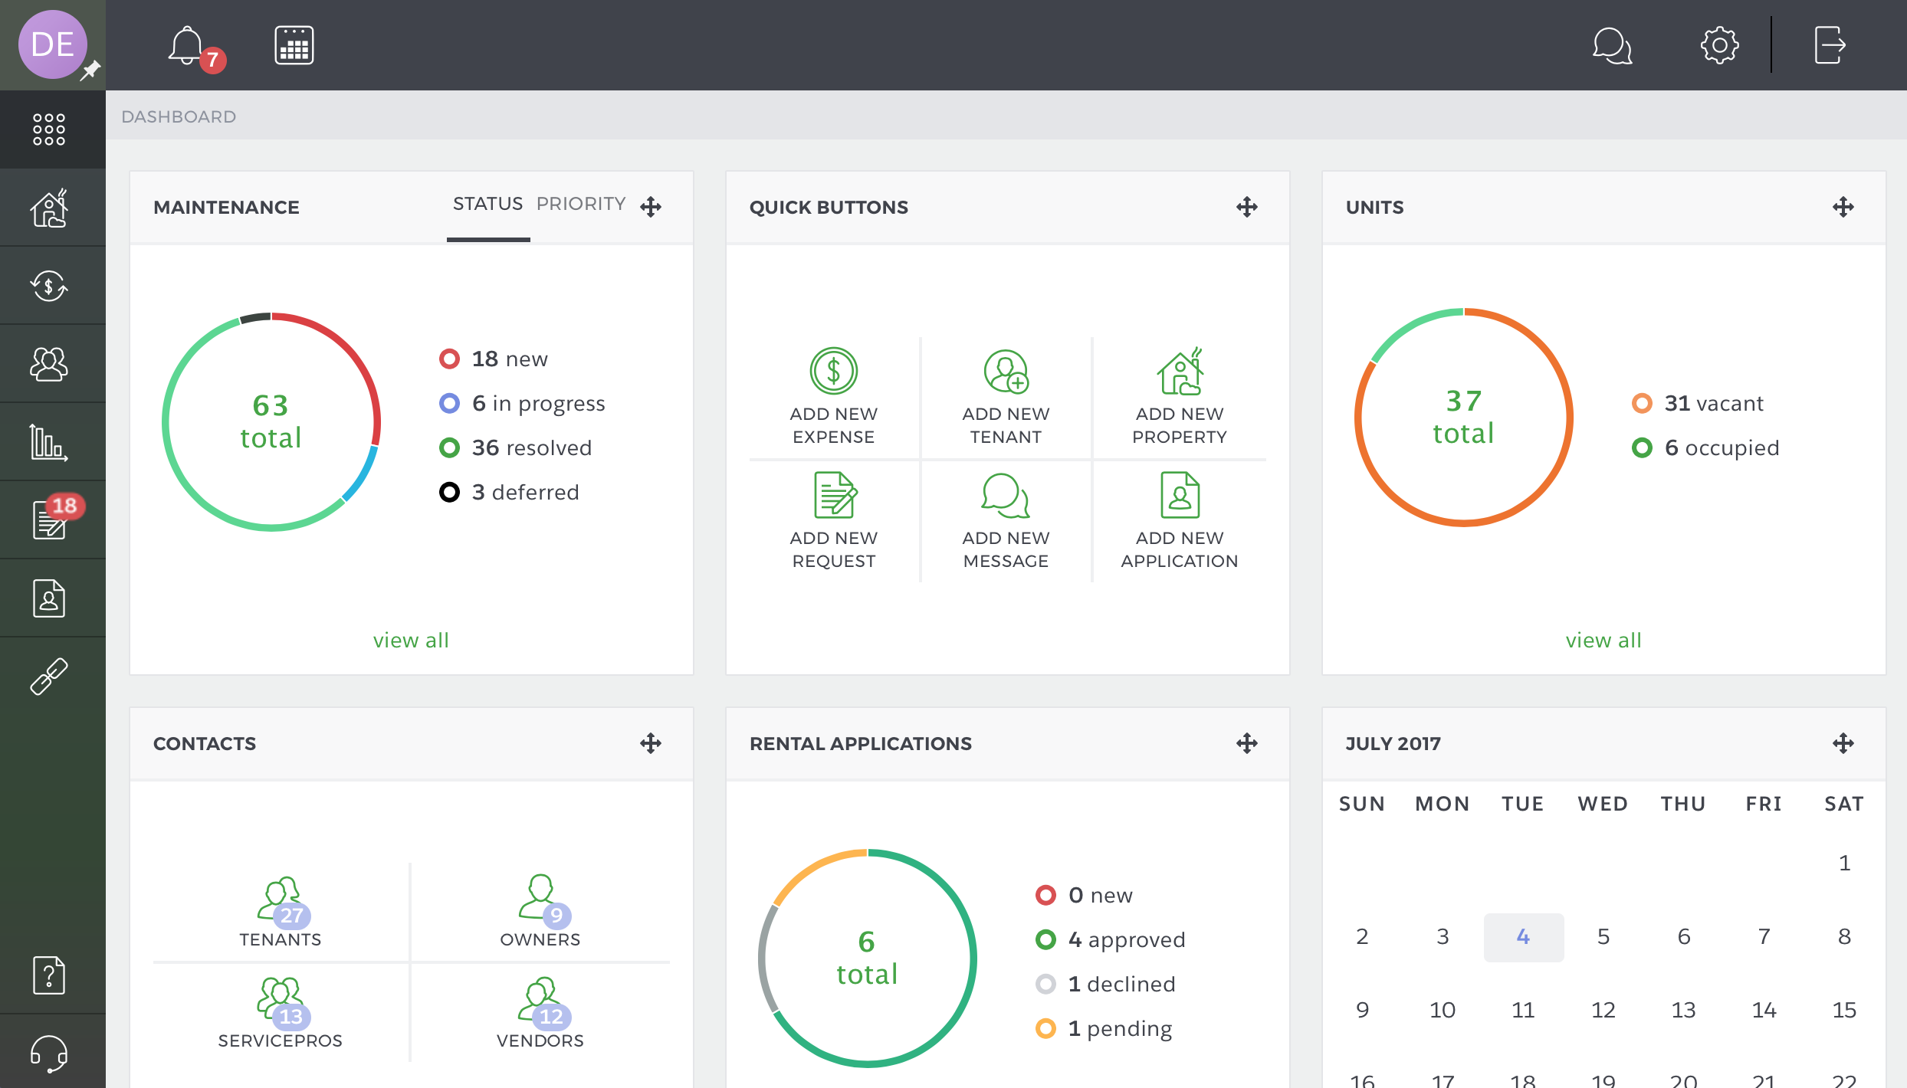The image size is (1907, 1088).
Task: Open reports chart icon in sidebar
Action: 50,442
